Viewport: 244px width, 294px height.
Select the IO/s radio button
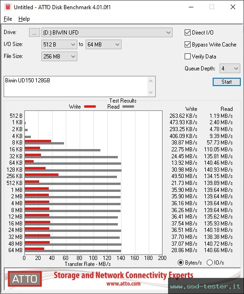click(x=209, y=263)
